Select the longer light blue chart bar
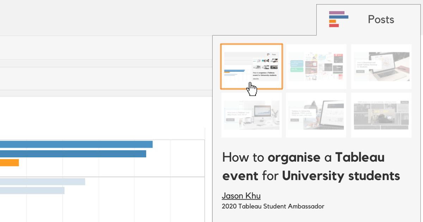 [x=42, y=181]
